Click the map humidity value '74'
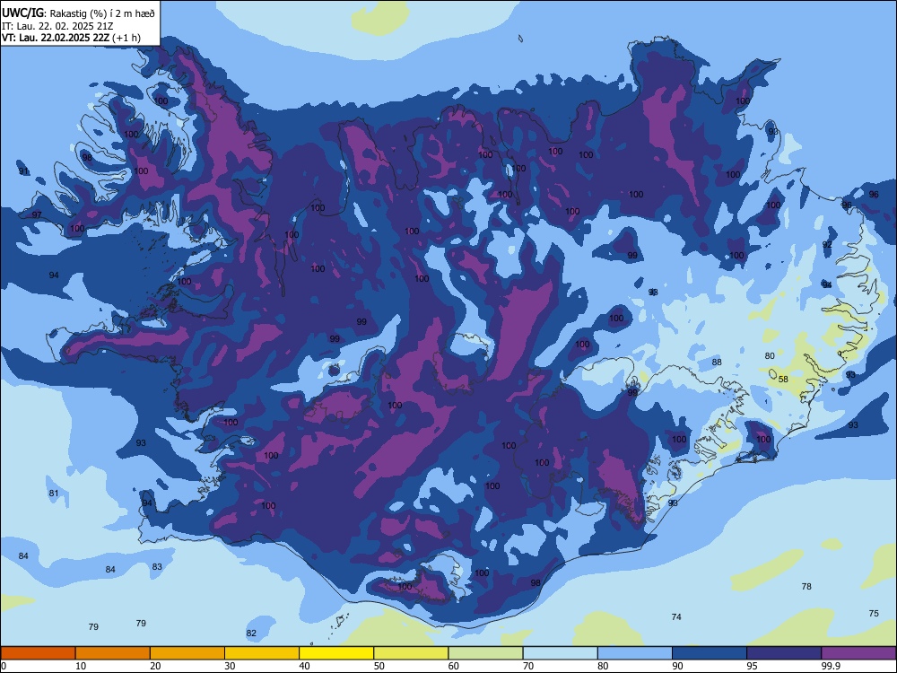This screenshot has height=673, width=897. [x=676, y=617]
